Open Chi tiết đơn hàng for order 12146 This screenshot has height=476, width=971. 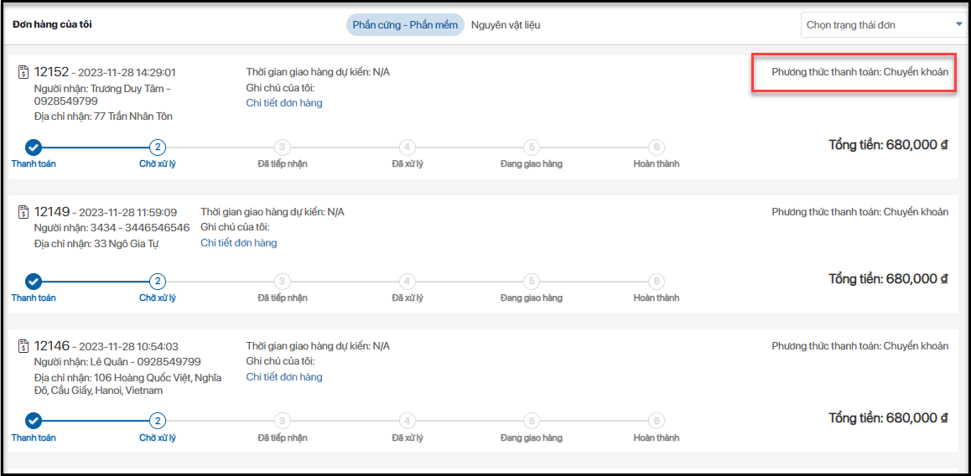pyautogui.click(x=284, y=377)
